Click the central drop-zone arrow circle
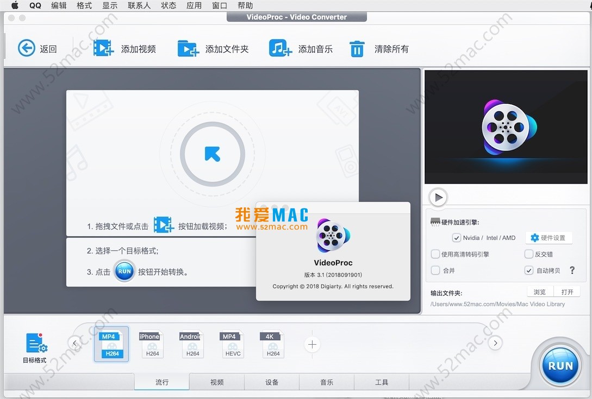592x399 pixels. [x=213, y=154]
